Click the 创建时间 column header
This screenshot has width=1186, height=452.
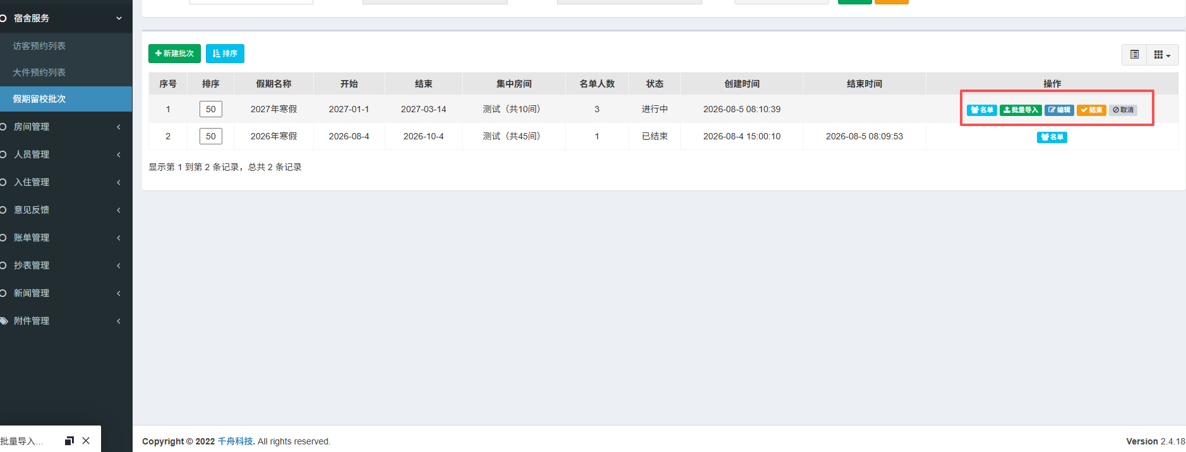pyautogui.click(x=742, y=84)
